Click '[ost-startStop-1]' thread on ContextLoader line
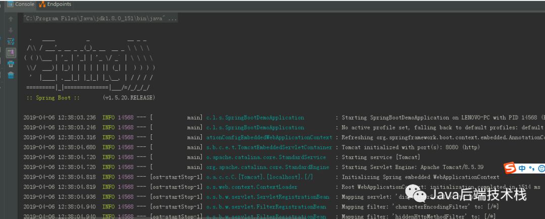Image resolution: width=545 pixels, height=219 pixels. [x=176, y=187]
